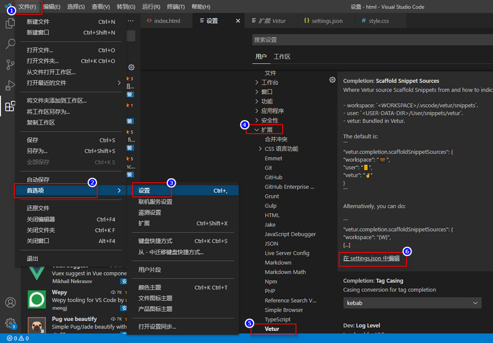The width and height of the screenshot is (493, 343).
Task: Open the 编辑(E) menu
Action: pyautogui.click(x=52, y=7)
